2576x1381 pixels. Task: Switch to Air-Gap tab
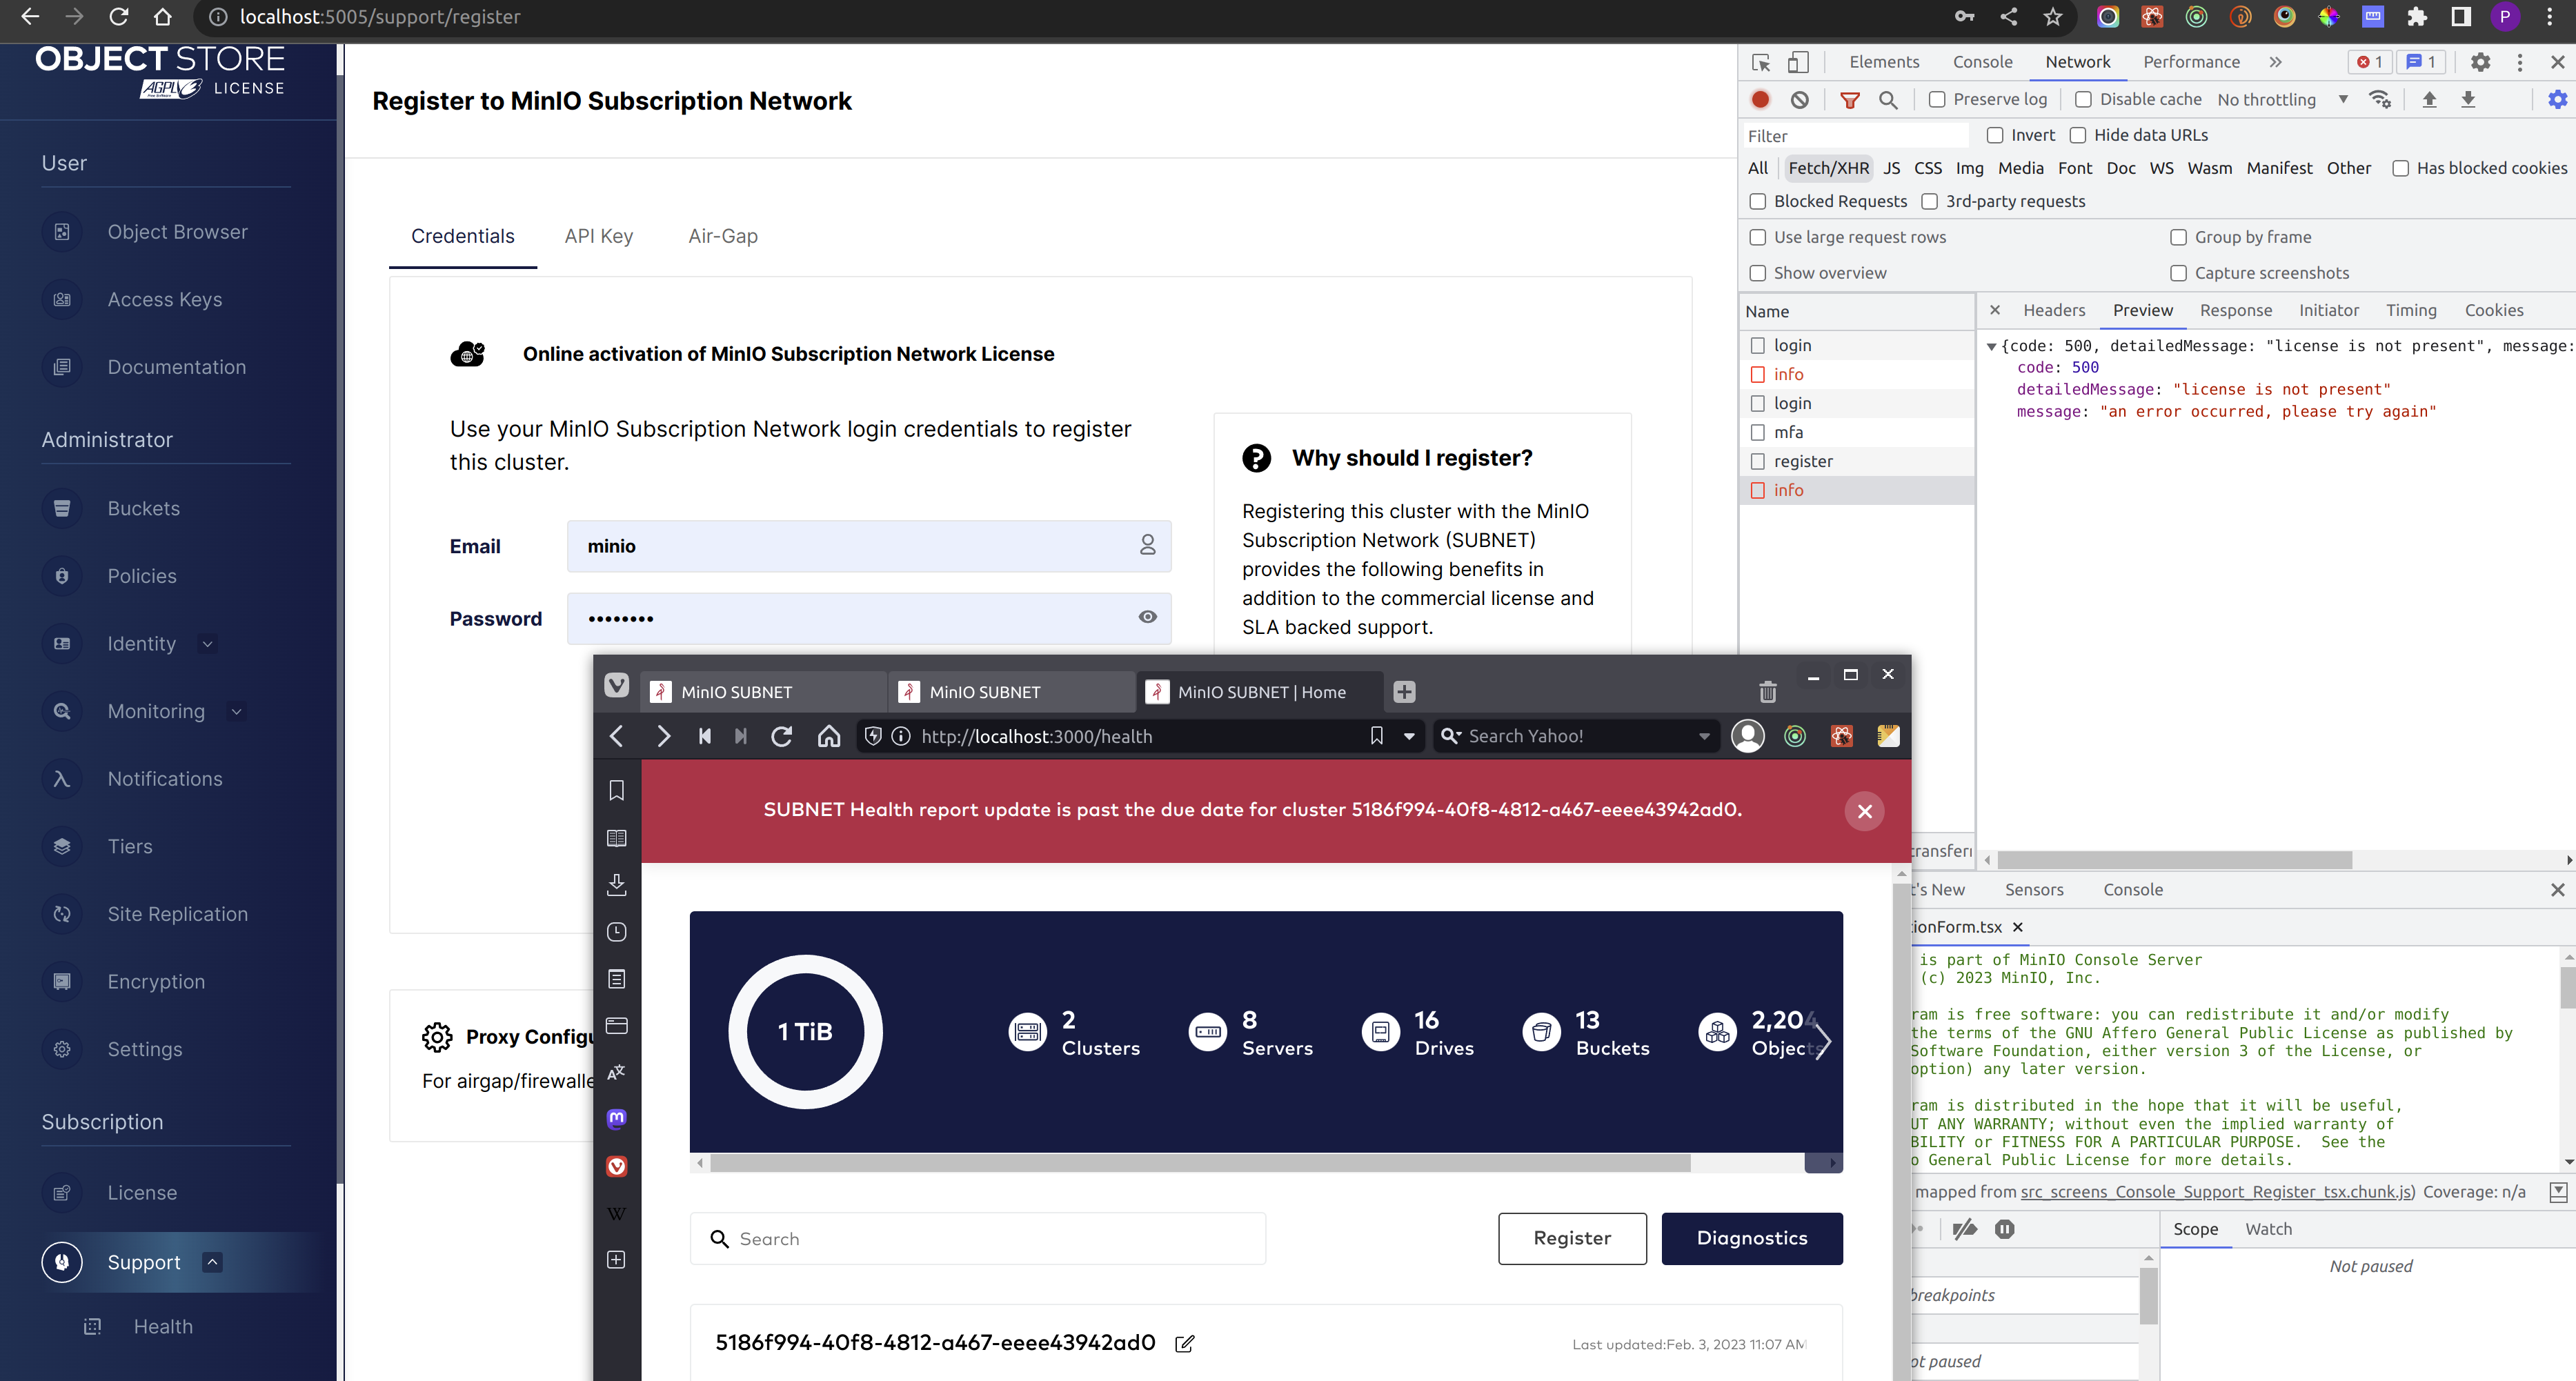[723, 236]
